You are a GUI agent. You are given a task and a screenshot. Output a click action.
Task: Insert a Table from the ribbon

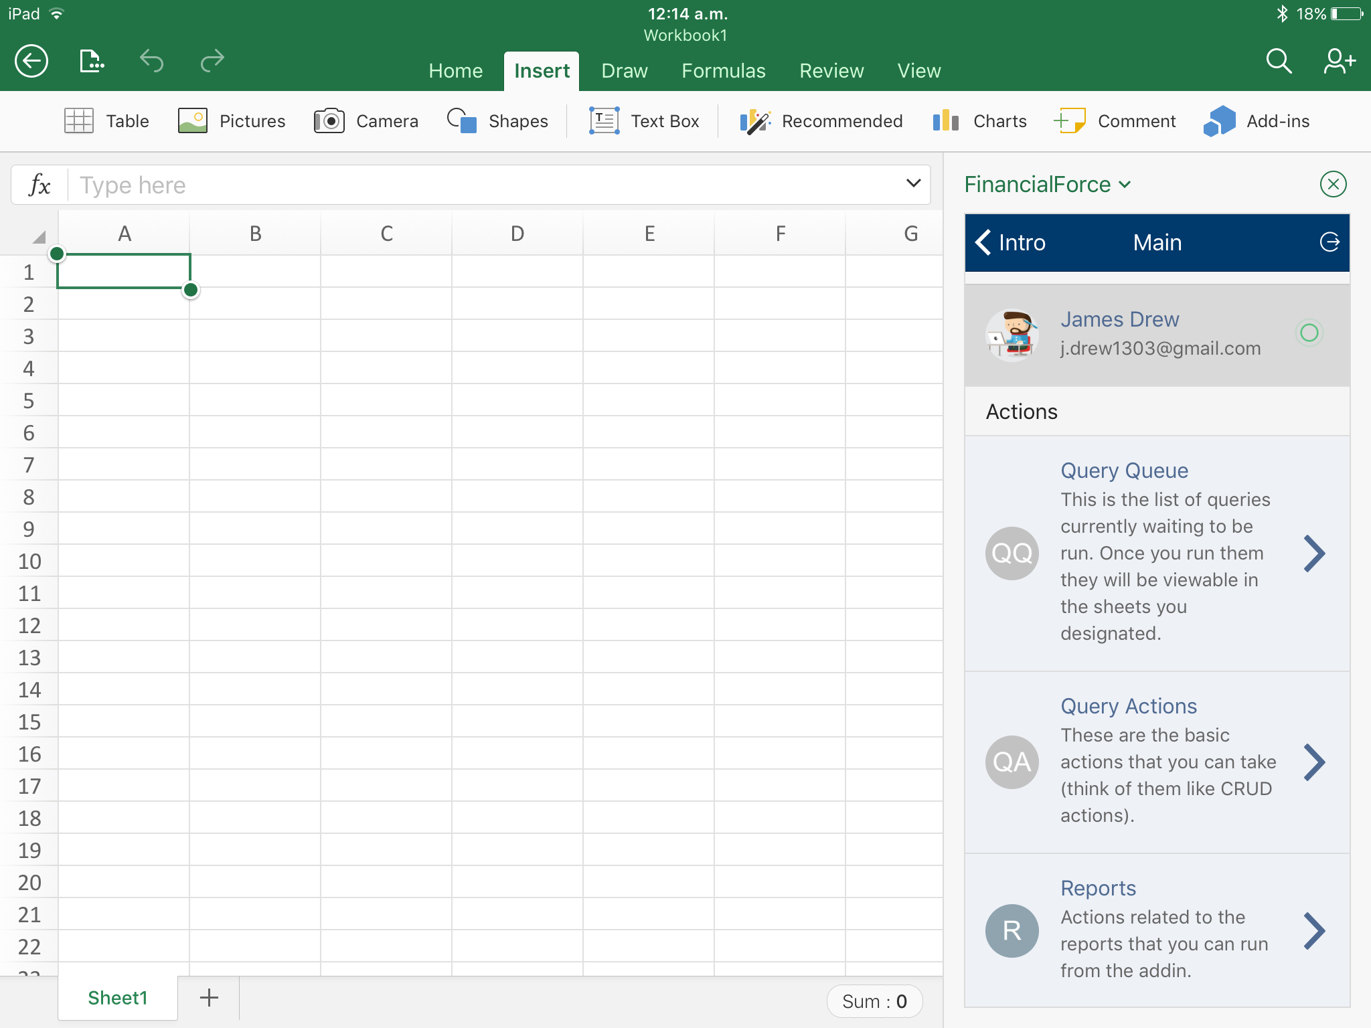107,121
